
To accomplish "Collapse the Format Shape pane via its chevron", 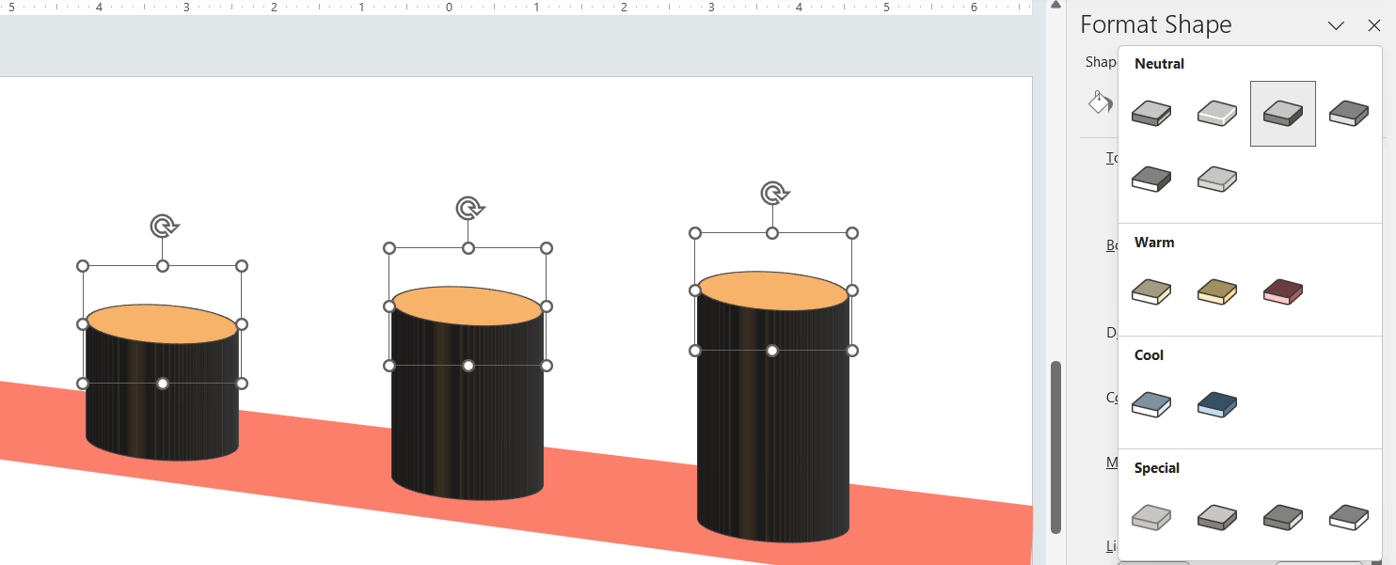I will click(1336, 25).
